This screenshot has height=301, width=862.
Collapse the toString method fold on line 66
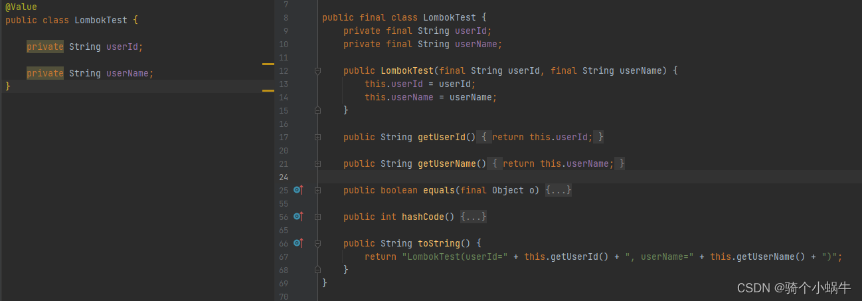click(317, 243)
